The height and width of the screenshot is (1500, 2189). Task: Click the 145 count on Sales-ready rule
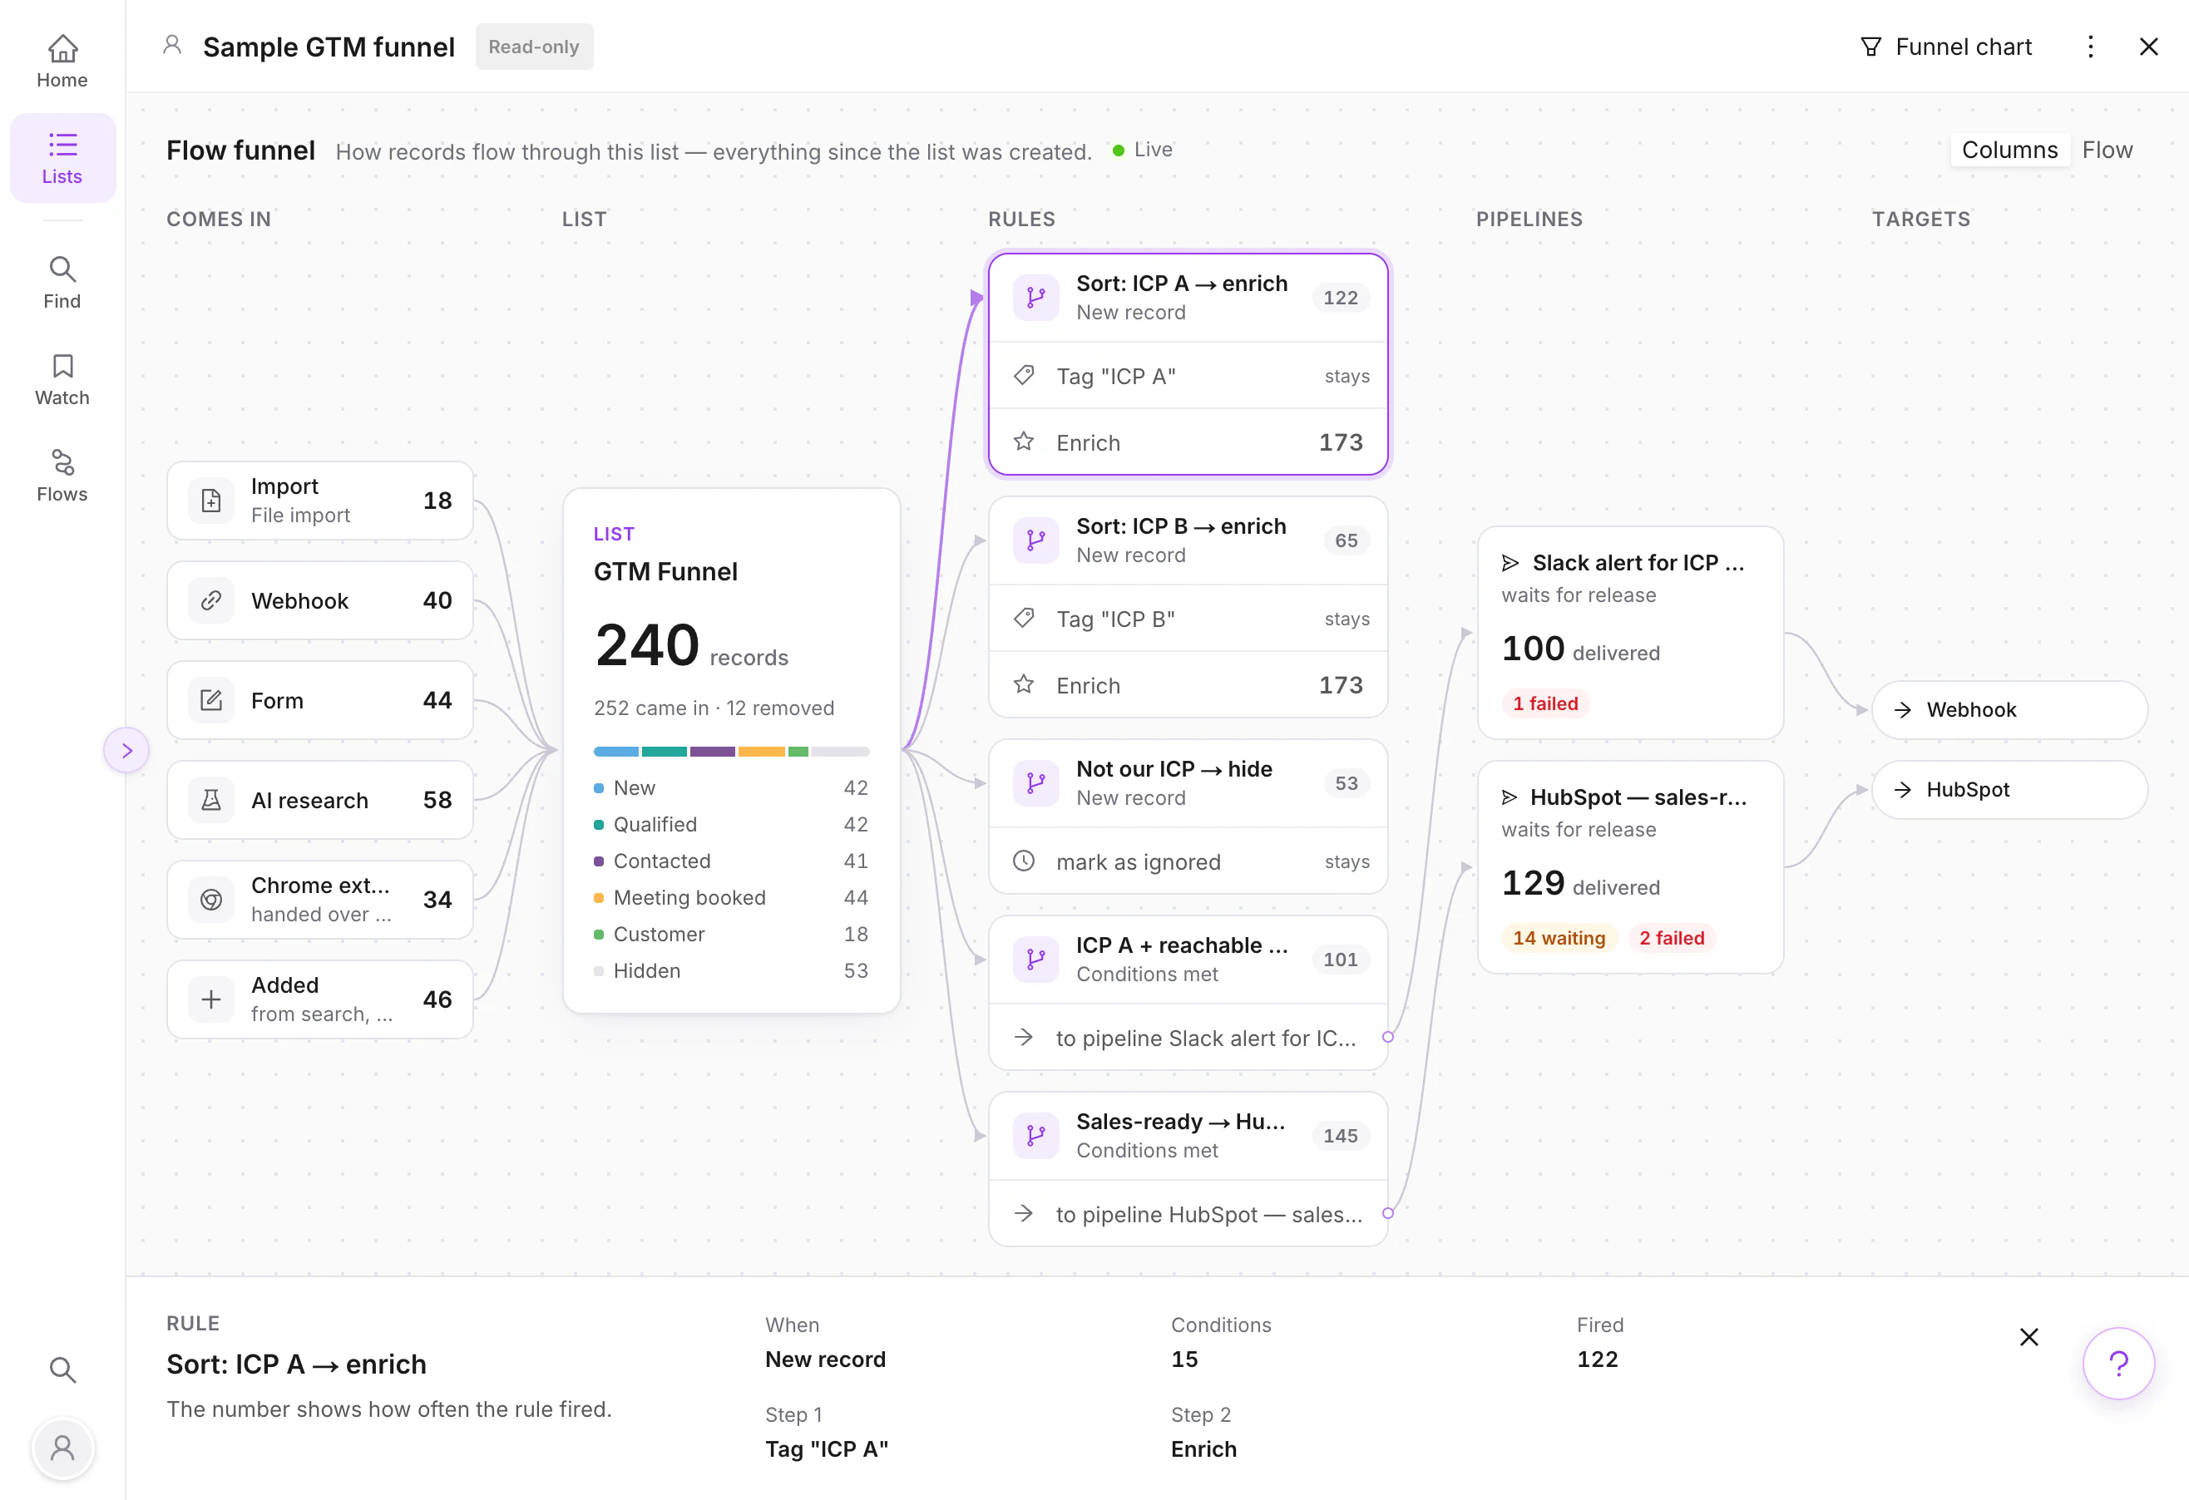1341,1136
